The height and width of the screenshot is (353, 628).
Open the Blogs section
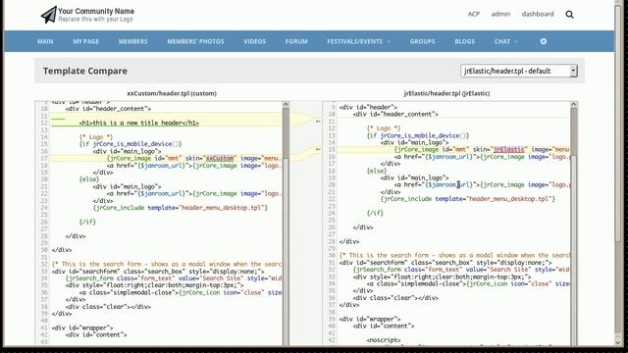tap(464, 41)
